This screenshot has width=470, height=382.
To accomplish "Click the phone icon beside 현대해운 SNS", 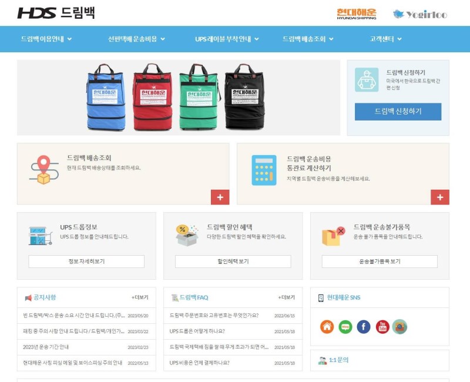I will coord(321,298).
